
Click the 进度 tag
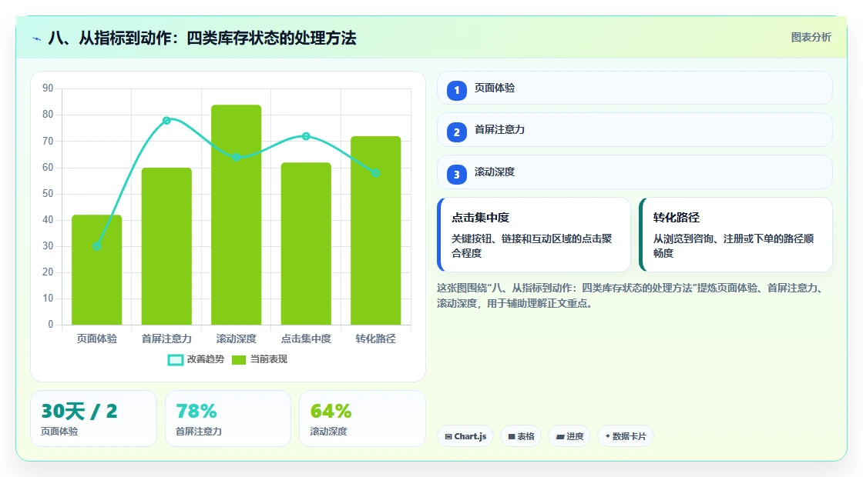[569, 436]
